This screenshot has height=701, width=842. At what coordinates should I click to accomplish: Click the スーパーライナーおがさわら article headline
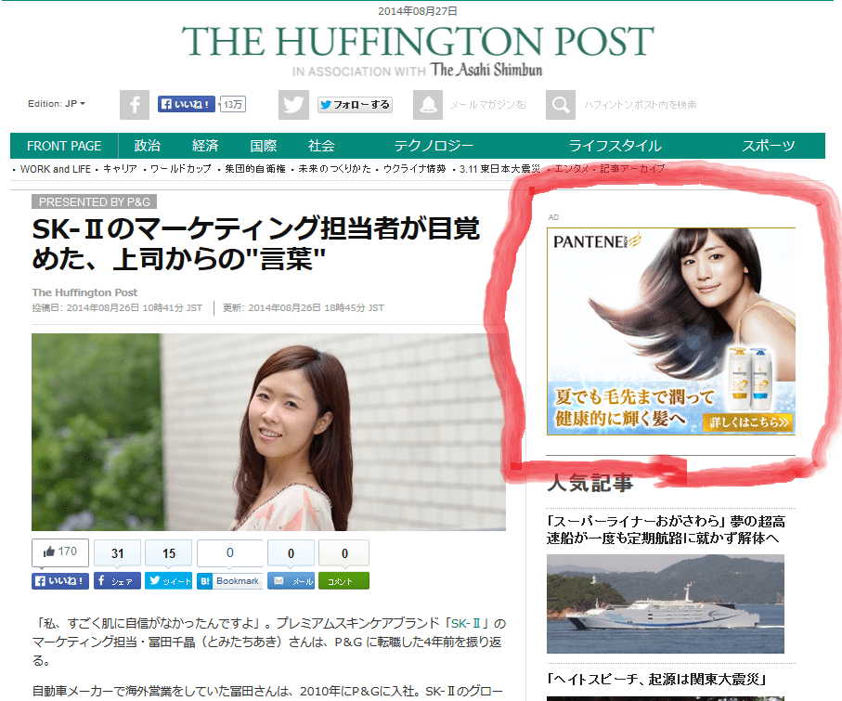point(666,529)
